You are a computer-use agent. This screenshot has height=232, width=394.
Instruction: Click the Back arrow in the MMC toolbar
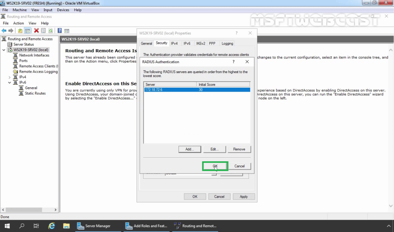point(4,31)
